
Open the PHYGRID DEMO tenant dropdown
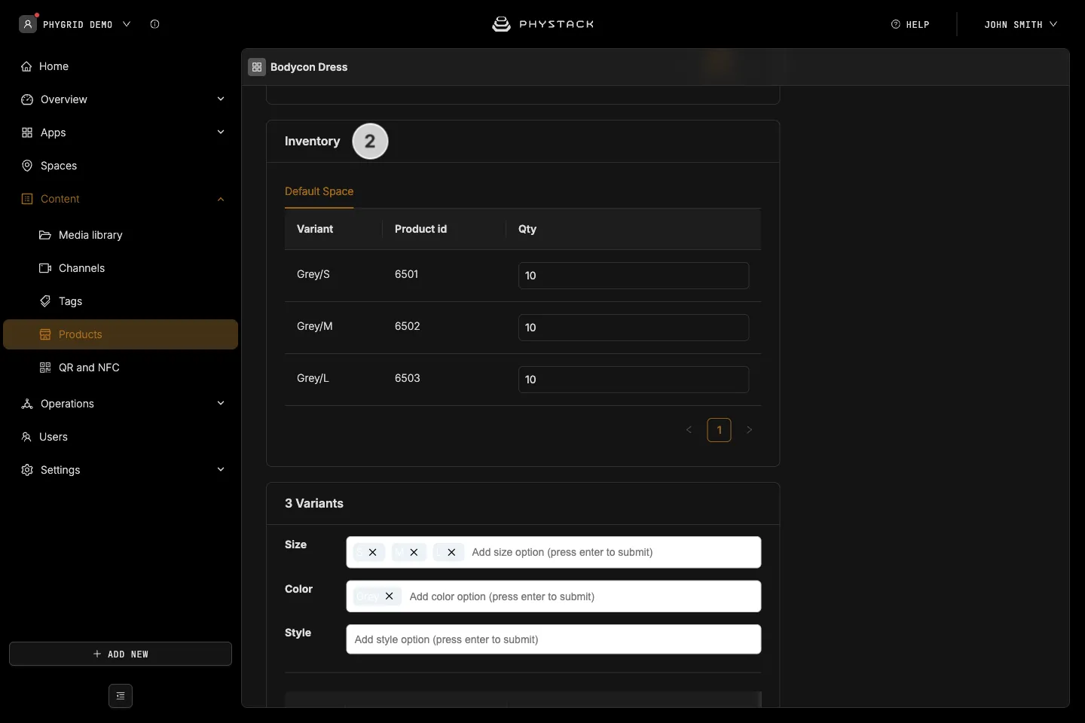pyautogui.click(x=87, y=24)
